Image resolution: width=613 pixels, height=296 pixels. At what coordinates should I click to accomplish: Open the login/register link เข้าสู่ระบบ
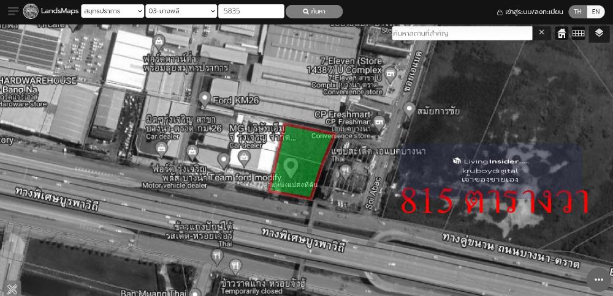[x=530, y=12]
